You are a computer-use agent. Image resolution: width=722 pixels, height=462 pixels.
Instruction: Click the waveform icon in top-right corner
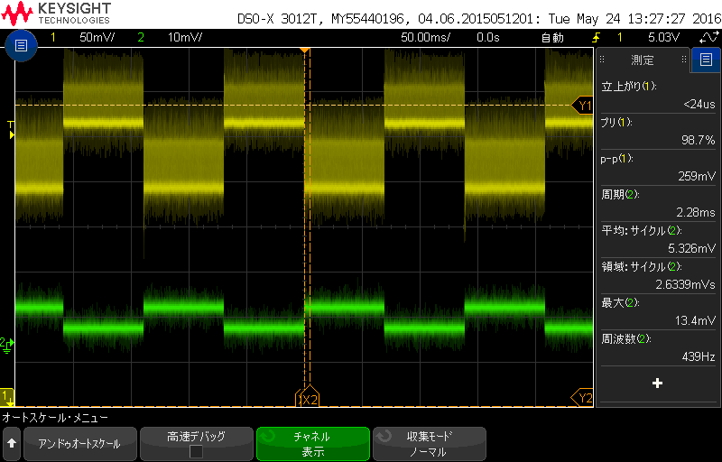click(x=708, y=38)
